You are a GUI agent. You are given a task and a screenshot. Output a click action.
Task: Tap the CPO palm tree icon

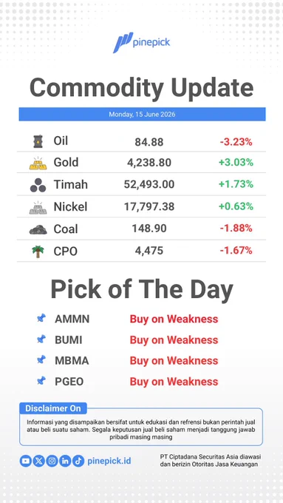click(38, 251)
